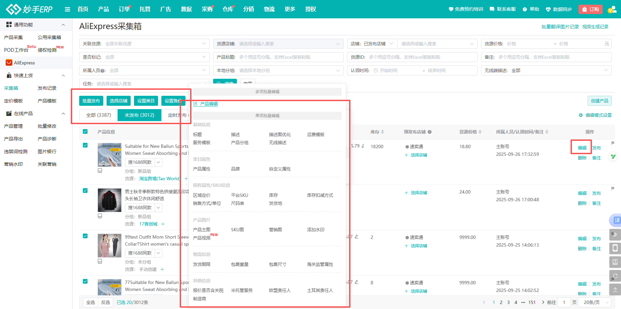Click the flag marker icon on first product row
The width and height of the screenshot is (621, 309).
click(x=613, y=143)
